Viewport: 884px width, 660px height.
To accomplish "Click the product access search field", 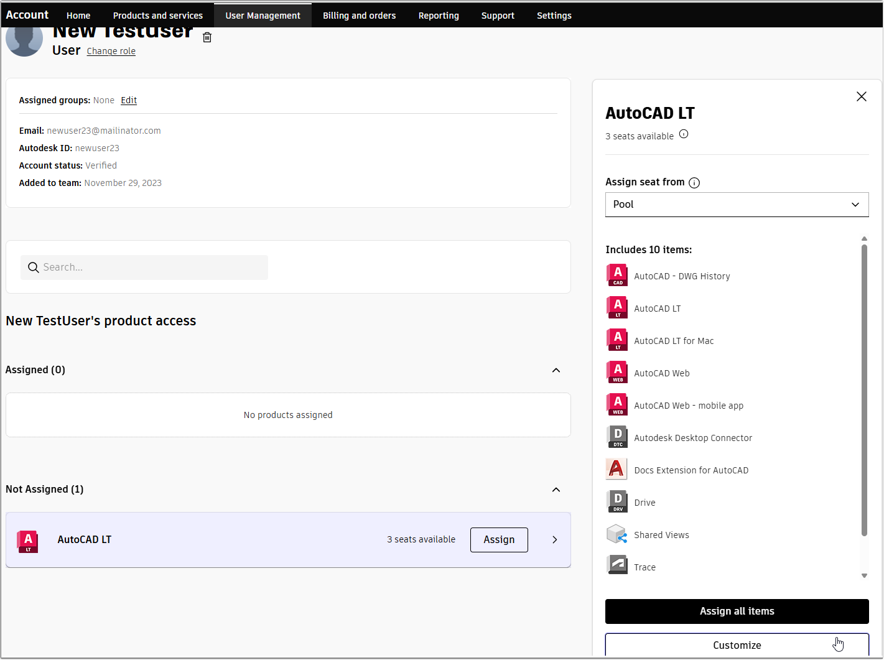I will [x=144, y=267].
